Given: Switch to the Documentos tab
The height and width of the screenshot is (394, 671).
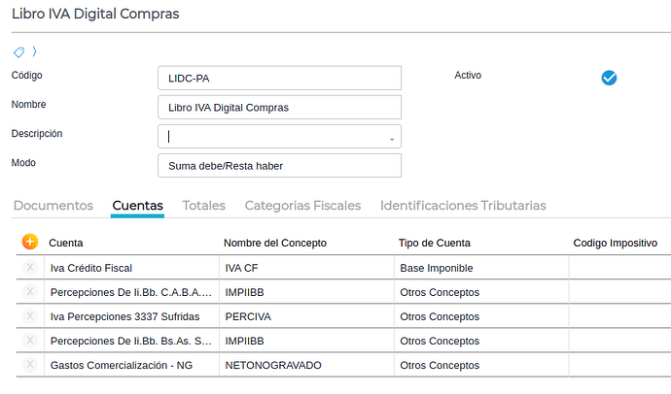Looking at the screenshot, I should point(53,206).
